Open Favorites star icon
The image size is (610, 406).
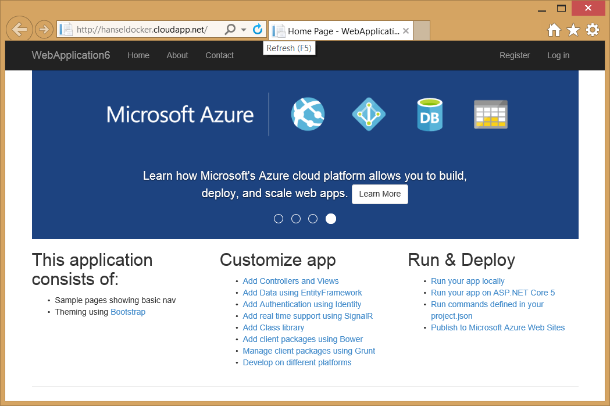573,30
